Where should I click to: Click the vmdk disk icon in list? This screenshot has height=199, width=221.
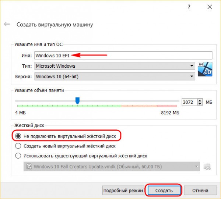(x=29, y=167)
